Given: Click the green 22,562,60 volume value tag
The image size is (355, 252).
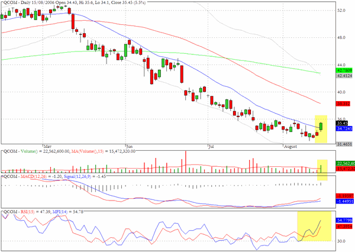Looking at the screenshot, I should (346, 163).
